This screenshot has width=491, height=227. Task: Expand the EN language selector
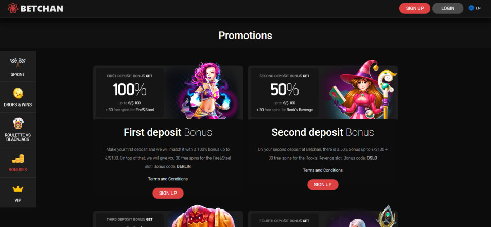coord(478,8)
